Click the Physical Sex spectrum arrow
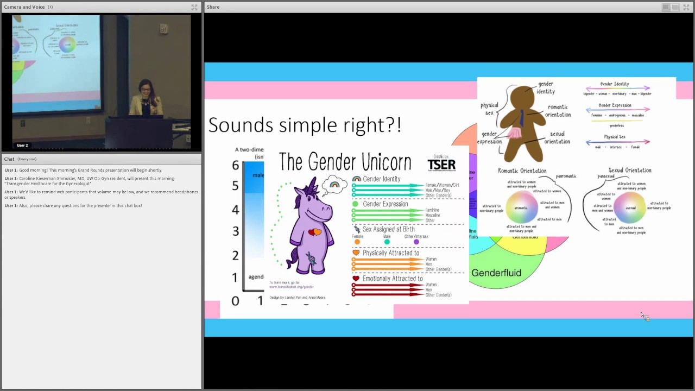Screen dimensions: 695x391 [617, 142]
